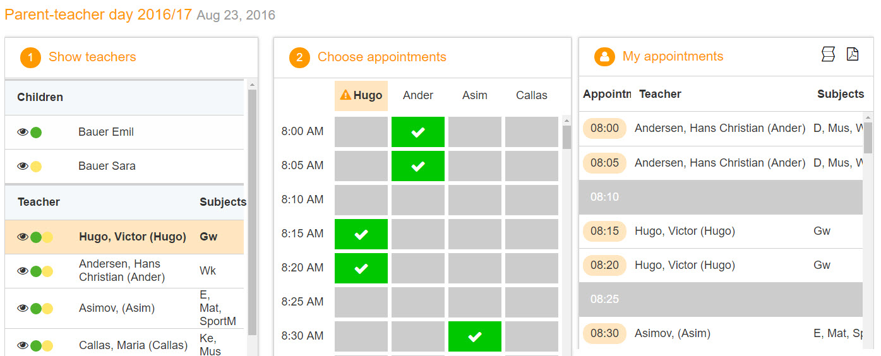Uncheck the 8:30 AM Asim appointment slot

coord(475,336)
